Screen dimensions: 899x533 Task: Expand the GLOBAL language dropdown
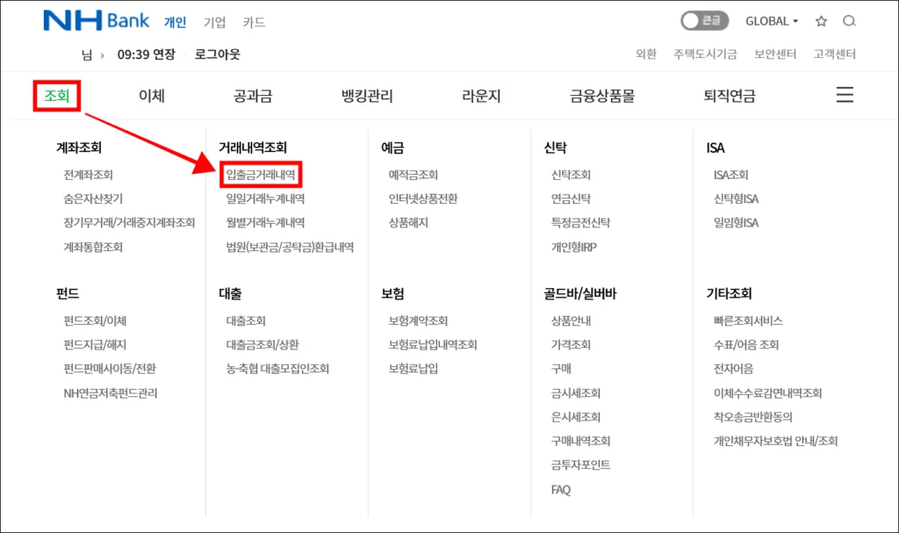coord(772,21)
